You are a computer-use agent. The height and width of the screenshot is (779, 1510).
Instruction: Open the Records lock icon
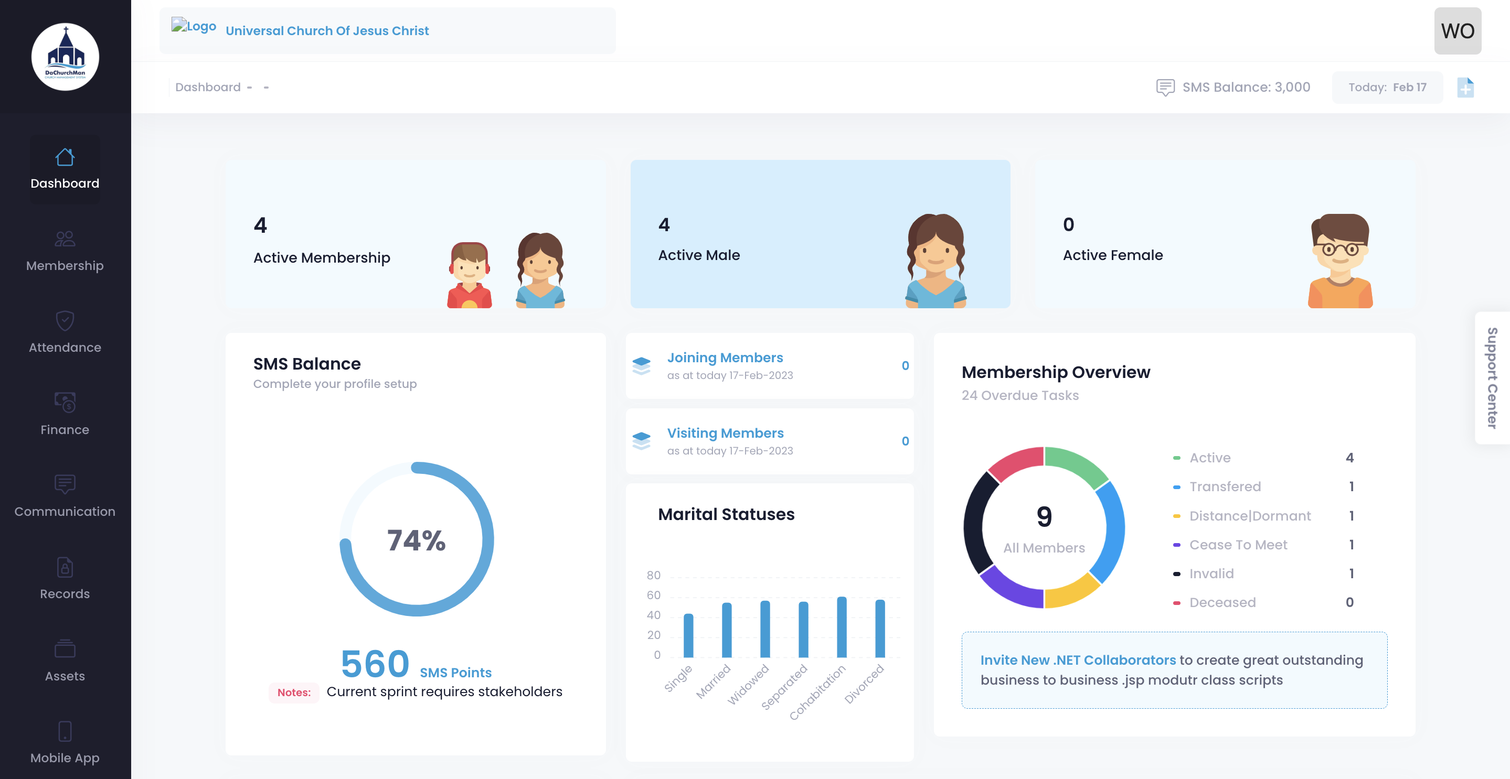point(65,567)
